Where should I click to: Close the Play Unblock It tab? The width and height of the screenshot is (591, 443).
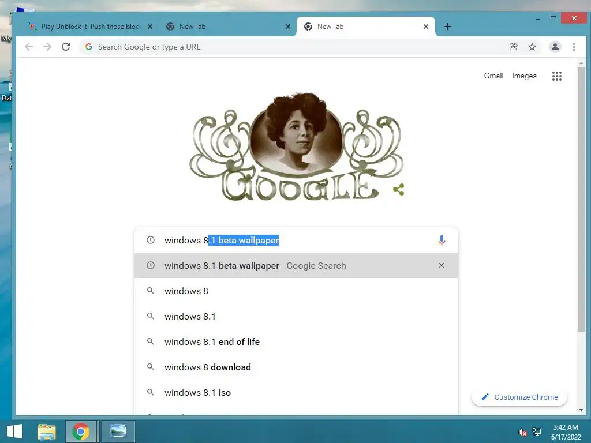[x=150, y=27]
